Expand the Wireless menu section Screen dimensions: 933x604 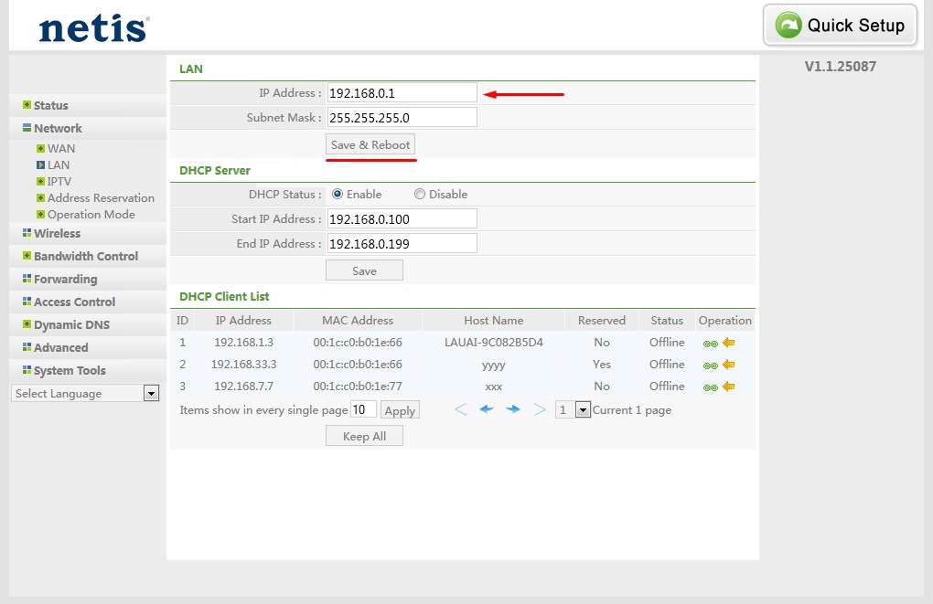click(x=57, y=234)
